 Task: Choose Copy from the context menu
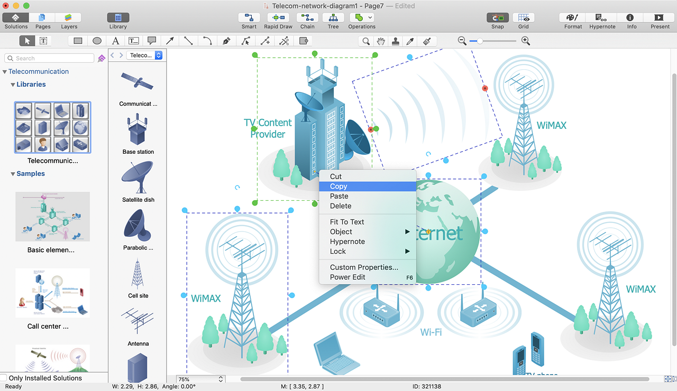point(338,187)
